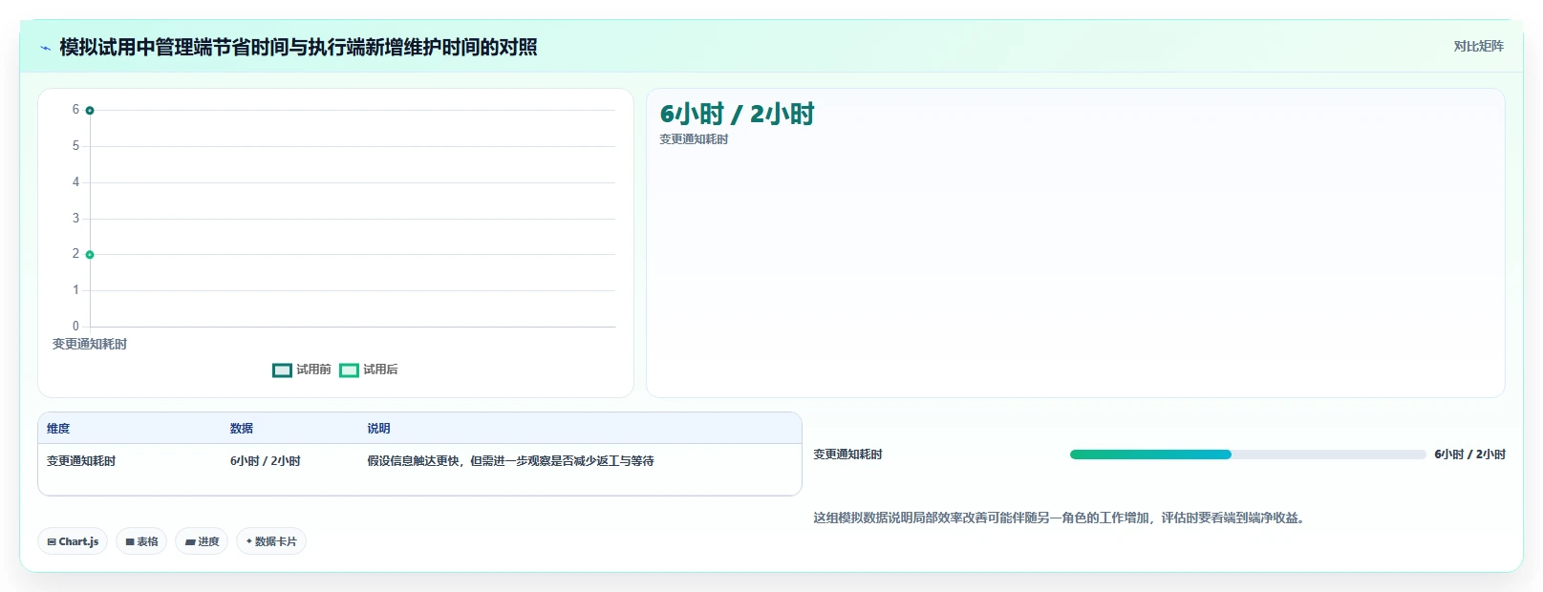This screenshot has width=1543, height=592.
Task: Select the 进度 tag chip
Action: (202, 541)
